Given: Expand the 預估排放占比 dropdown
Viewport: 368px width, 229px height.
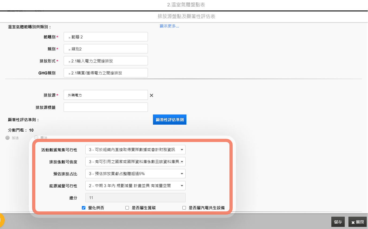Looking at the screenshot, I should 135,174.
